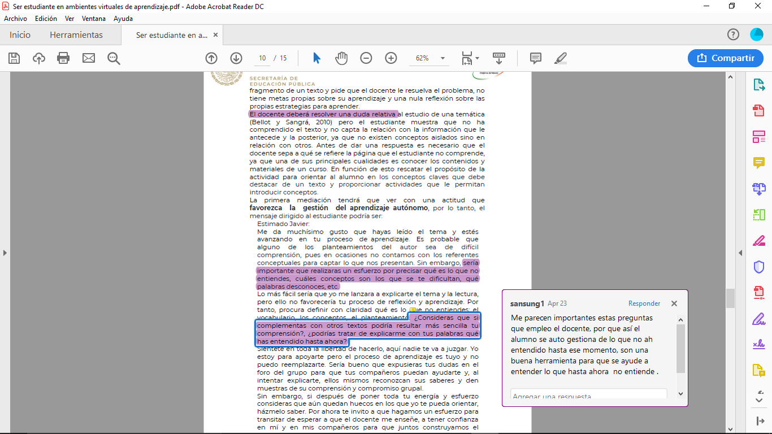Image resolution: width=772 pixels, height=434 pixels.
Task: Switch to the Herramientas tab
Action: [76, 35]
